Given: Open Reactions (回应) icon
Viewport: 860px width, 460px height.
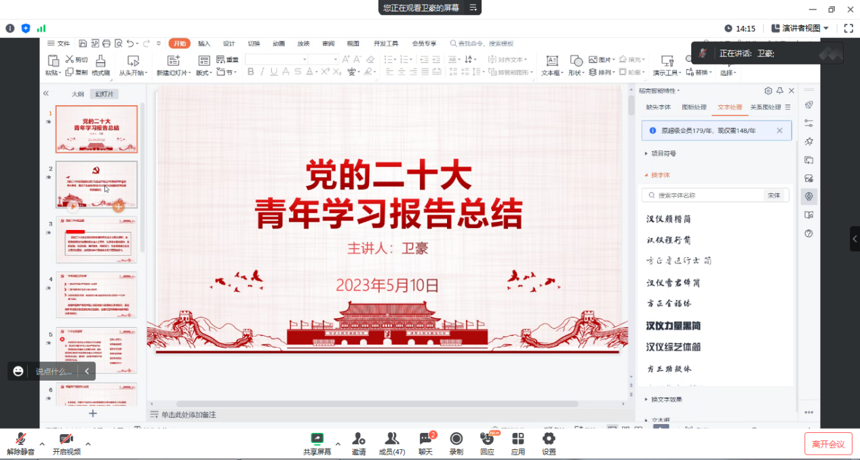Looking at the screenshot, I should (x=487, y=439).
